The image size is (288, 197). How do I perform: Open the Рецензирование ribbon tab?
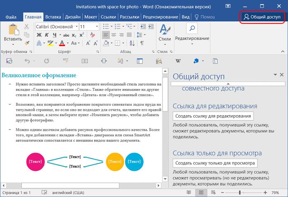click(160, 17)
